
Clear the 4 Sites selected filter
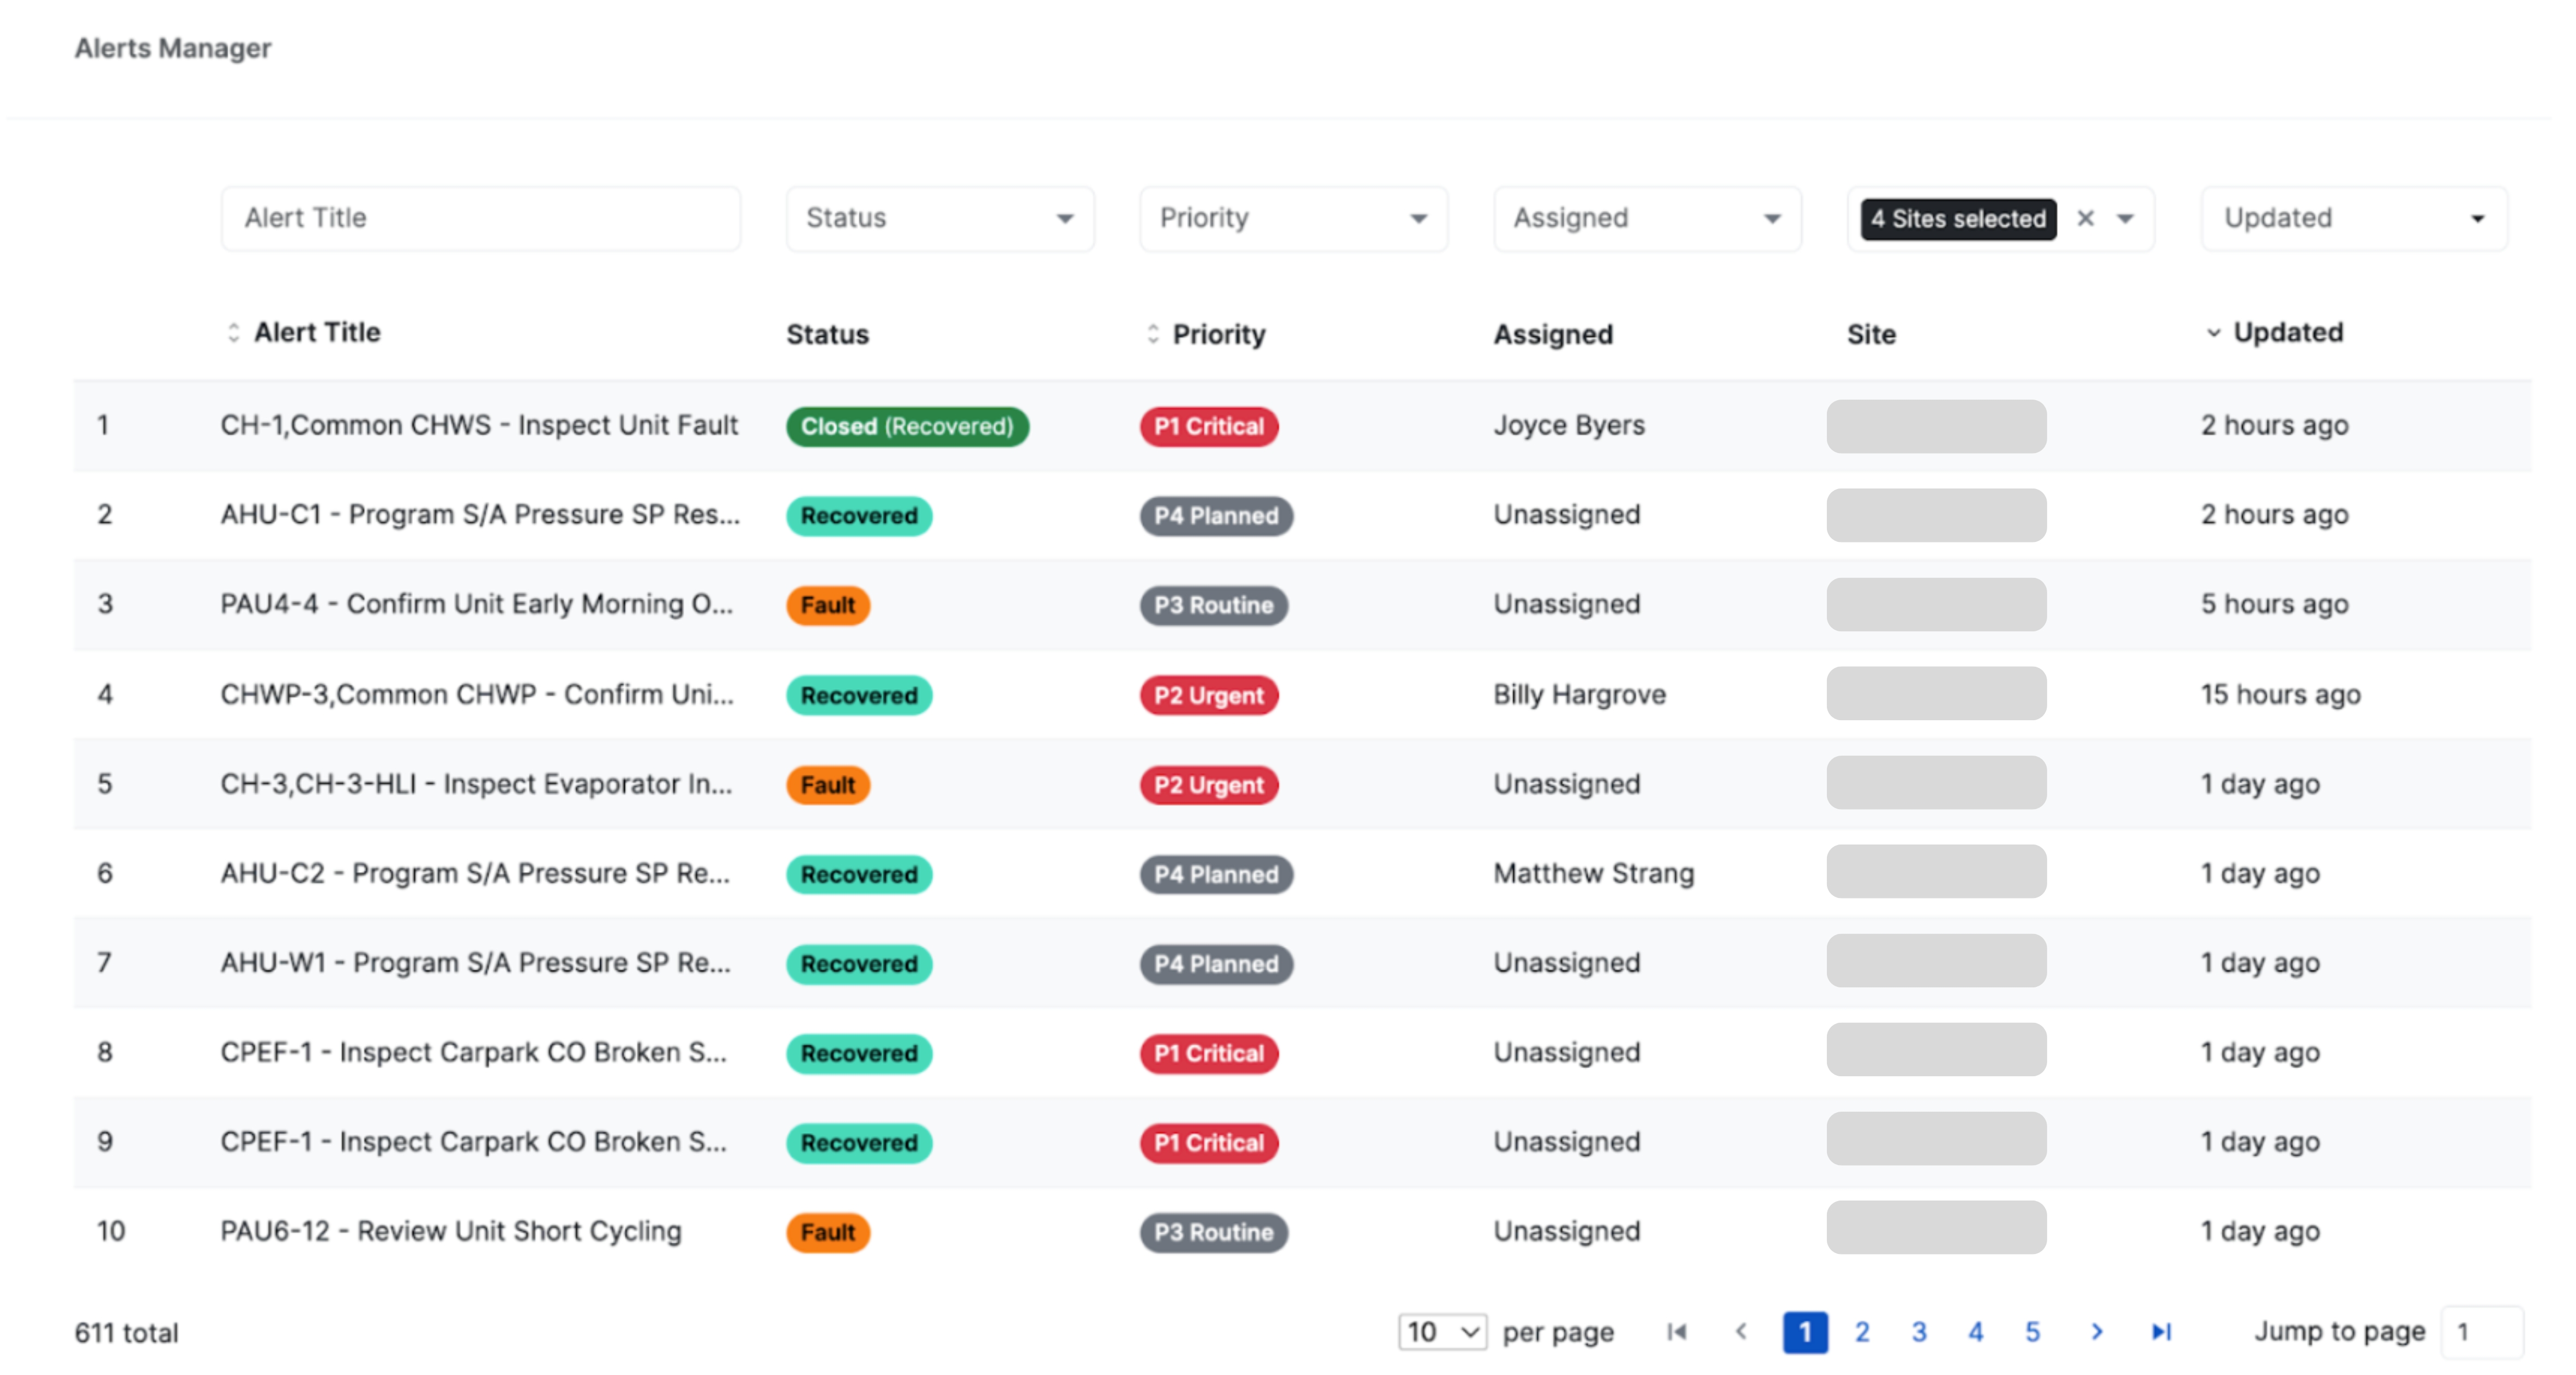coord(2085,218)
